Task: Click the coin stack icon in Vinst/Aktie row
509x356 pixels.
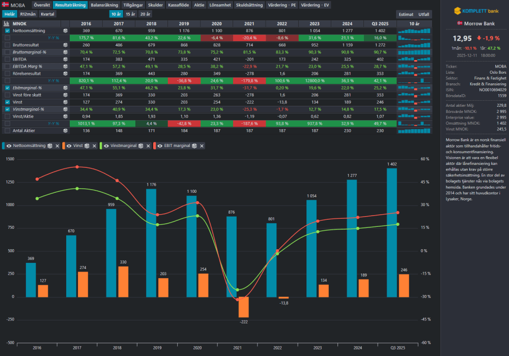Action: point(65,116)
